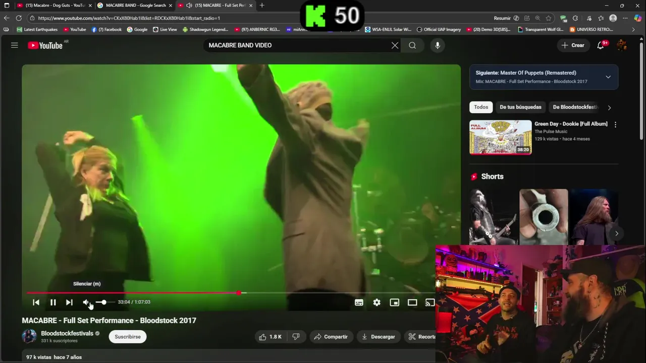
Task: Open the options menu for the Green Day video
Action: click(615, 125)
